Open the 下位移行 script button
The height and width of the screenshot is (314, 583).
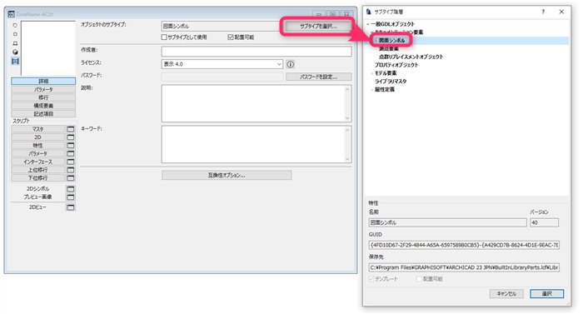click(x=38, y=178)
